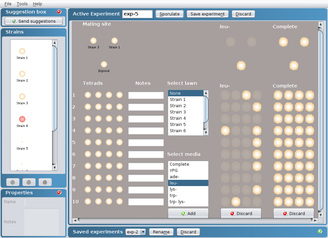Select Strain 6 in Select lawn list
Screen dimensions: 328x238
click(x=186, y=131)
